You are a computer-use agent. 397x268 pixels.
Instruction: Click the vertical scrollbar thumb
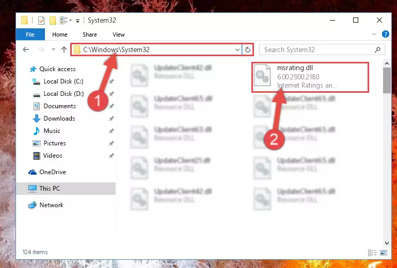point(387,80)
